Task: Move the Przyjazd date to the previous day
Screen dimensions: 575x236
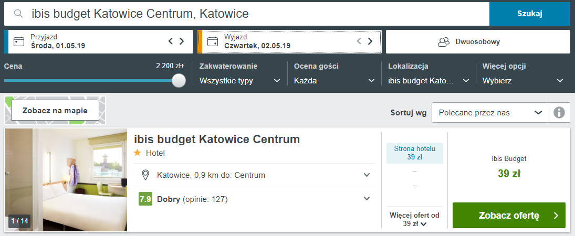Action: point(171,41)
